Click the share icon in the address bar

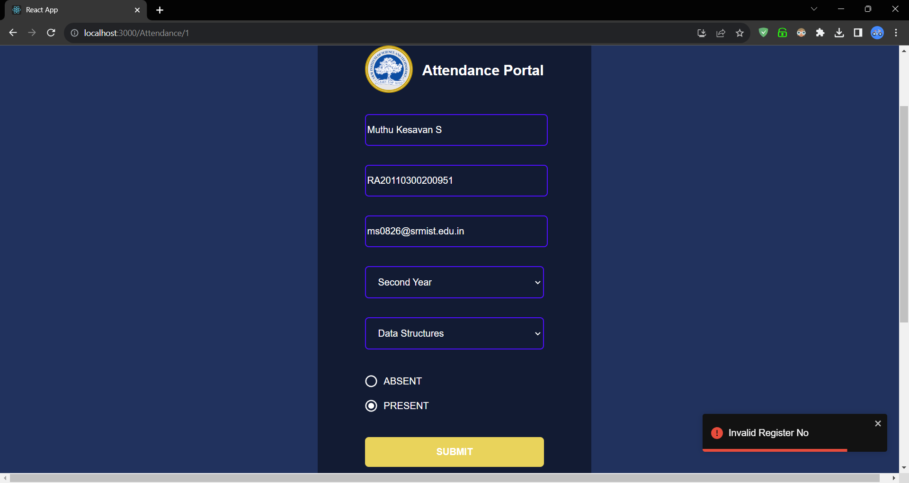click(721, 33)
